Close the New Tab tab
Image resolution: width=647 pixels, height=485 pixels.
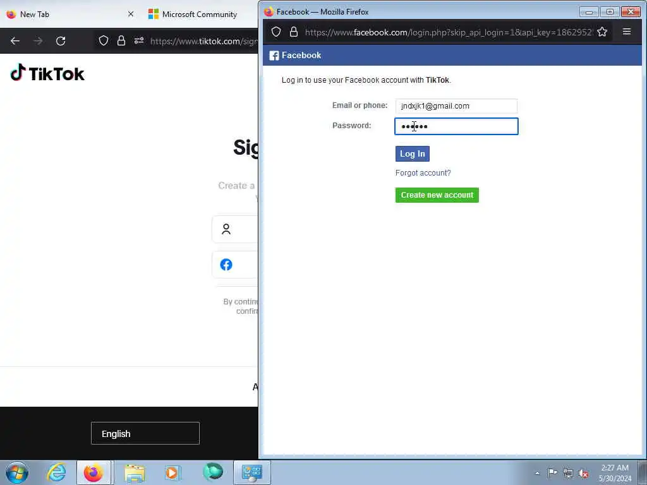[131, 14]
